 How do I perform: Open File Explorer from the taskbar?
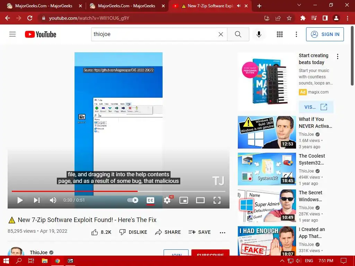coord(45,261)
